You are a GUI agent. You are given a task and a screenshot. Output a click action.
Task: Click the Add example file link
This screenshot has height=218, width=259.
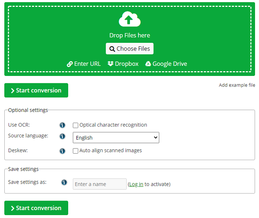tap(237, 85)
